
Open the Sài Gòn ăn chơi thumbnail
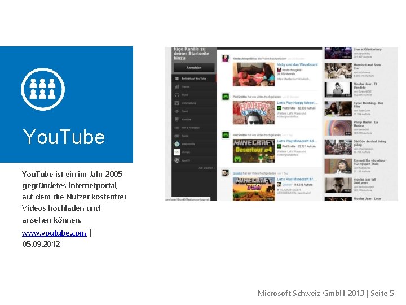tap(338, 147)
